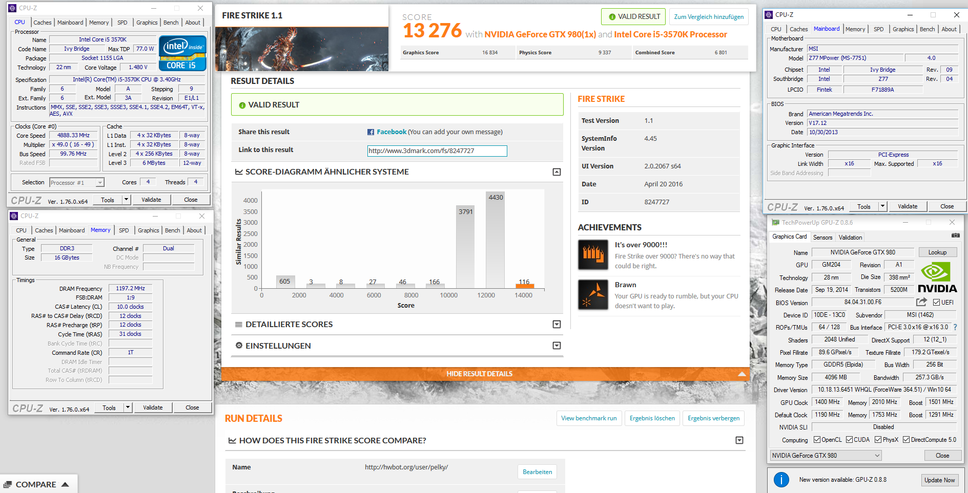Toggle the UEFI checkbox in GPU-Z

click(x=937, y=303)
